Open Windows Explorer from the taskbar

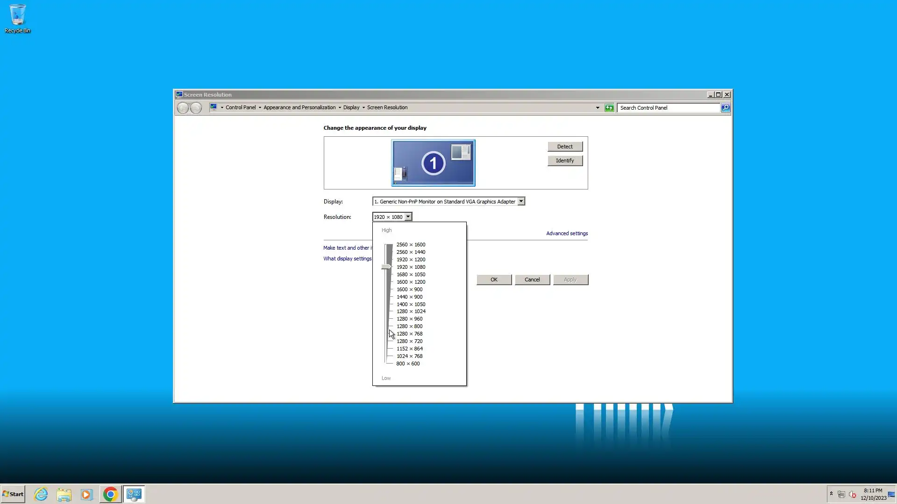click(64, 494)
